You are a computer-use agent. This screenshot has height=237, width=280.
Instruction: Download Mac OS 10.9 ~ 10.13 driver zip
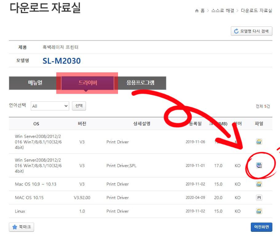point(259,184)
